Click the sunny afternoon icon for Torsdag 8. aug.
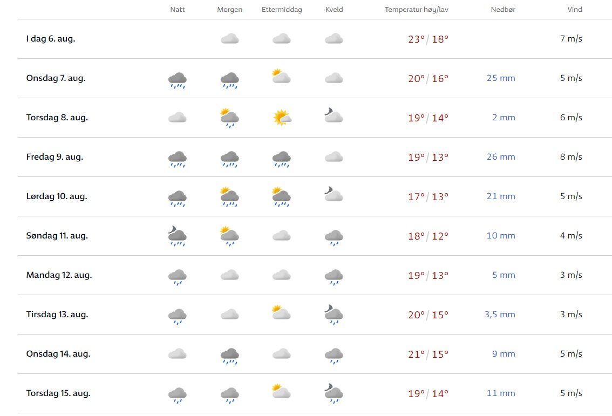Viewport: 612px width, 416px height. [282, 118]
